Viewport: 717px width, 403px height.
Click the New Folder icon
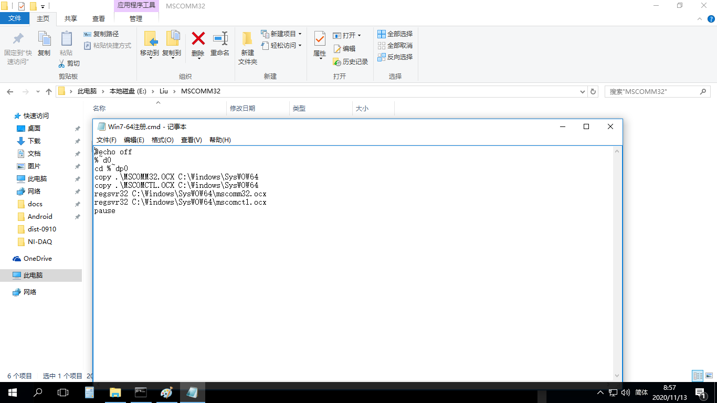tap(247, 39)
